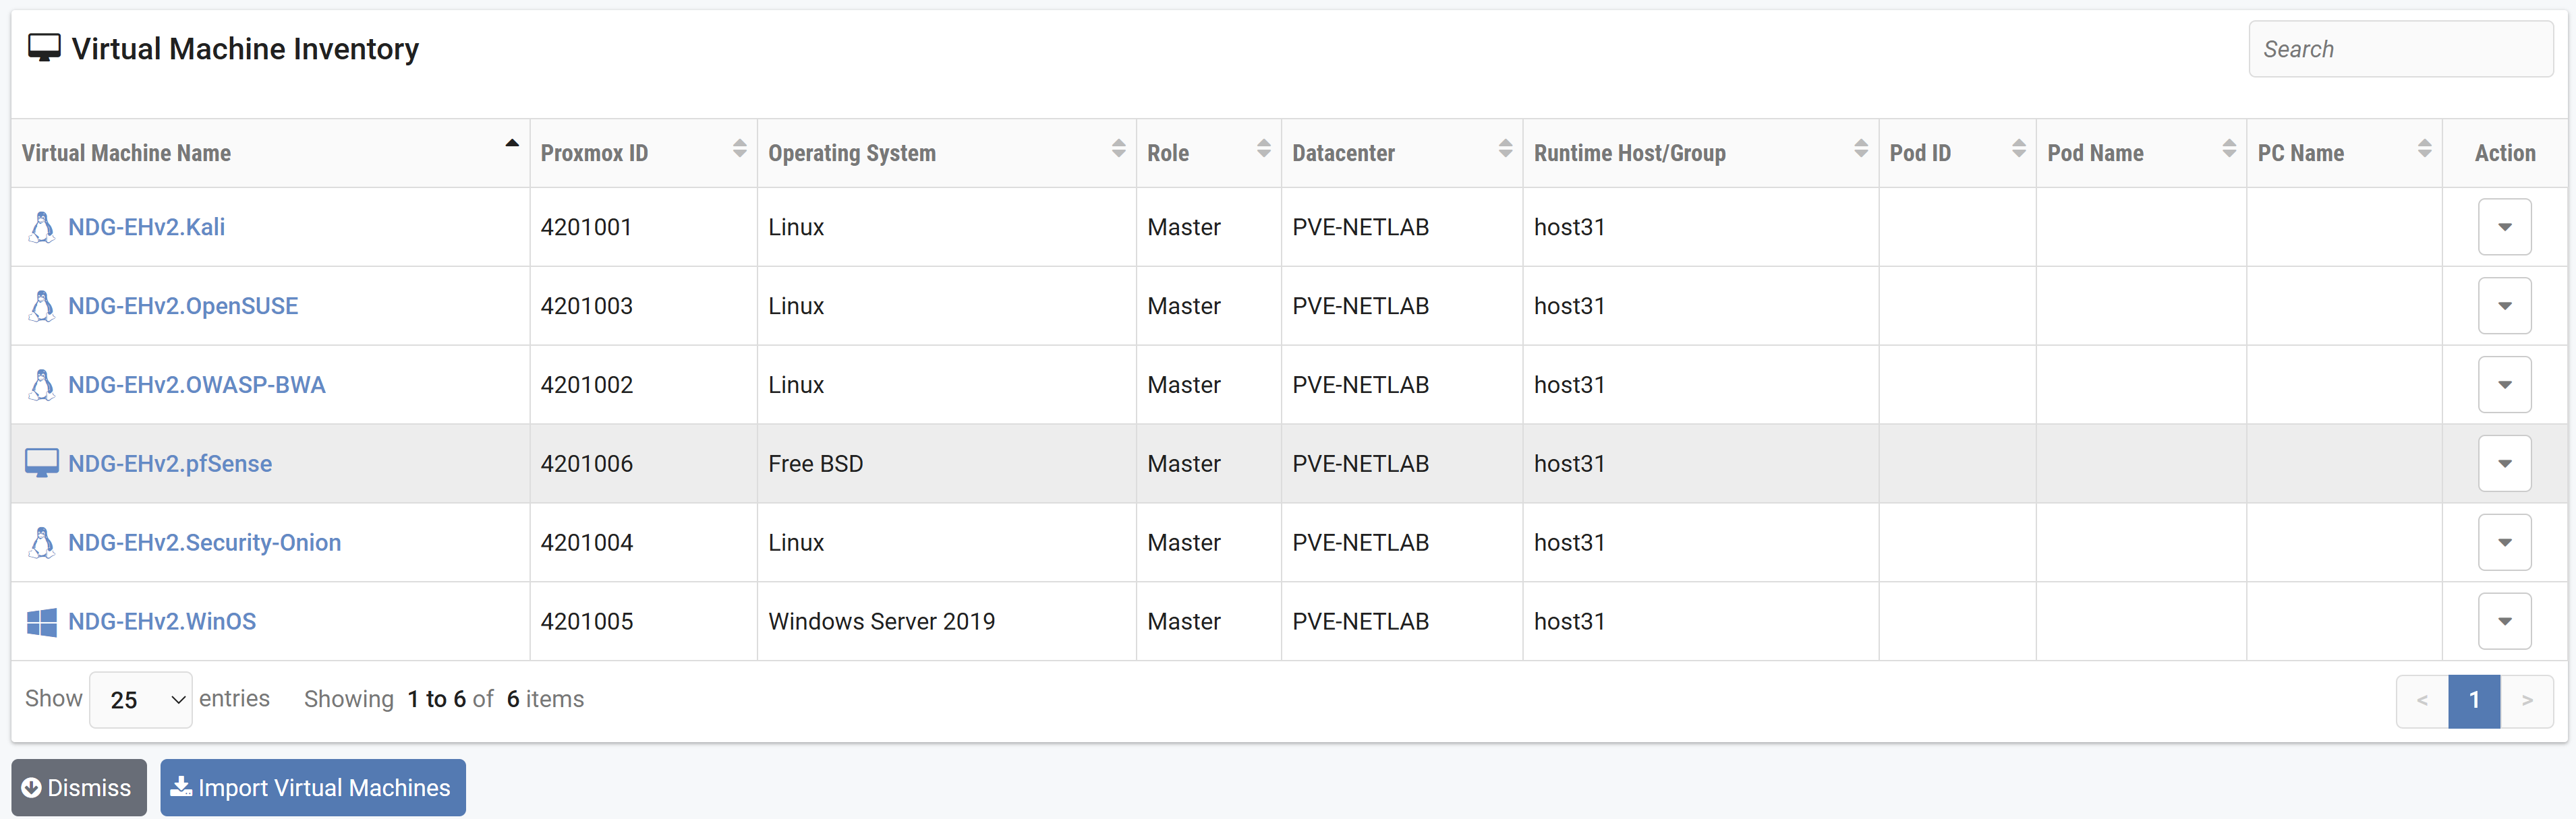Click the Proxmox ID column header text
The image size is (2576, 819).
[594, 154]
